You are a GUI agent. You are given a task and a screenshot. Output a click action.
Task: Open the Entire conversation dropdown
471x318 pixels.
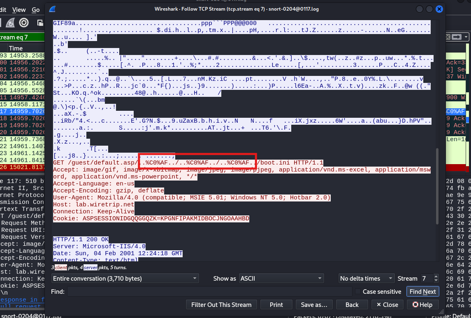click(125, 279)
